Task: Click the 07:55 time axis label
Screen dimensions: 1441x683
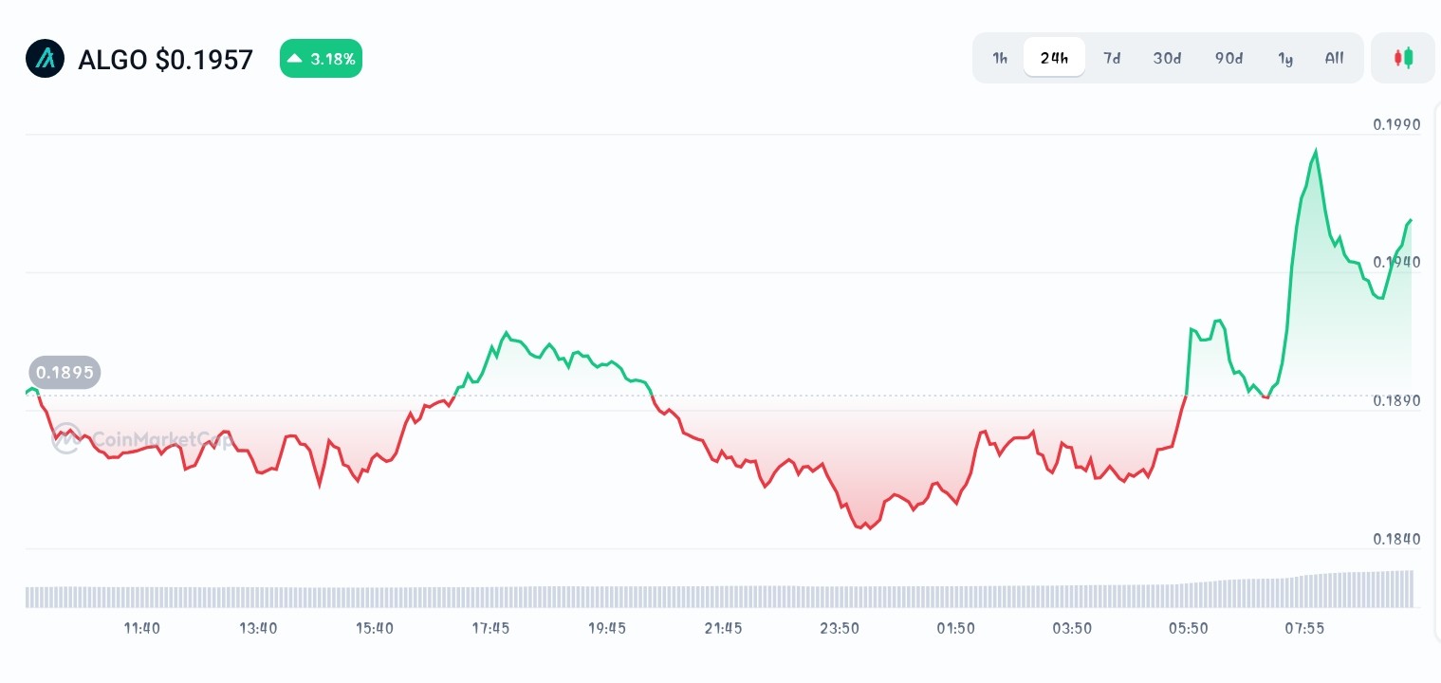Action: [1304, 628]
